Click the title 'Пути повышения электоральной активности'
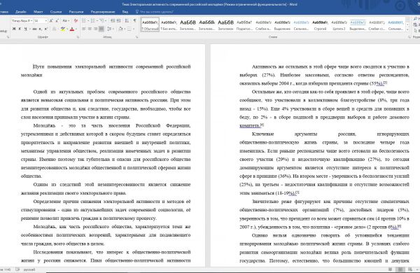 pos(83,66)
